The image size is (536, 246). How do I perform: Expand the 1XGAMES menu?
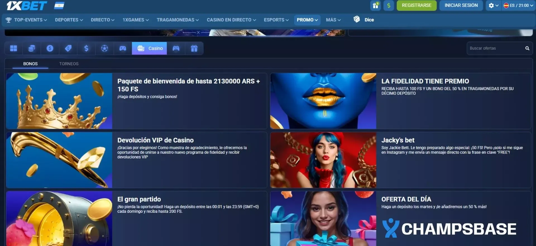[x=136, y=20]
